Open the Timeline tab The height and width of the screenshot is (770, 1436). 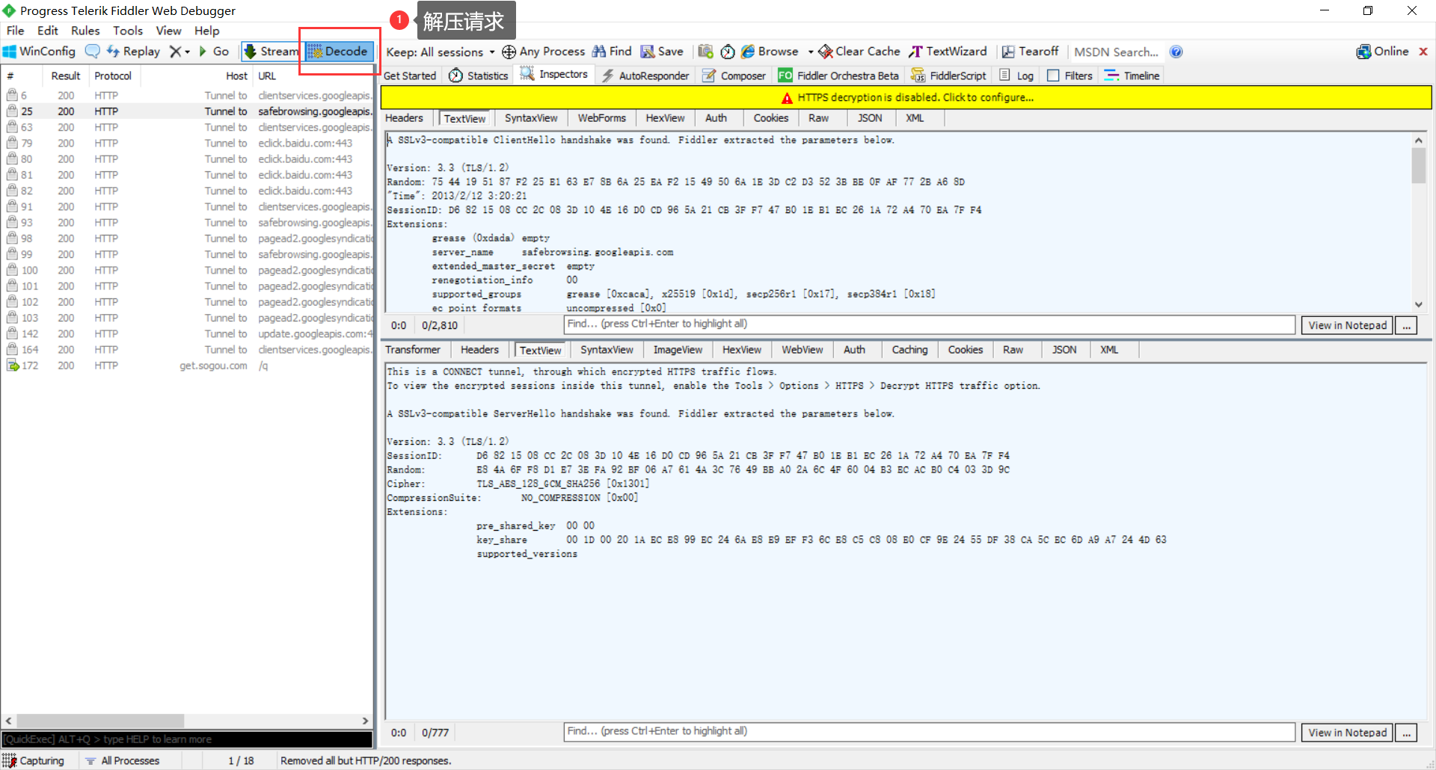(x=1132, y=76)
